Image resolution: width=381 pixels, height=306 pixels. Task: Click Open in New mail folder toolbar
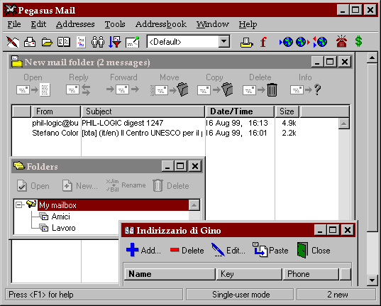[x=33, y=84]
